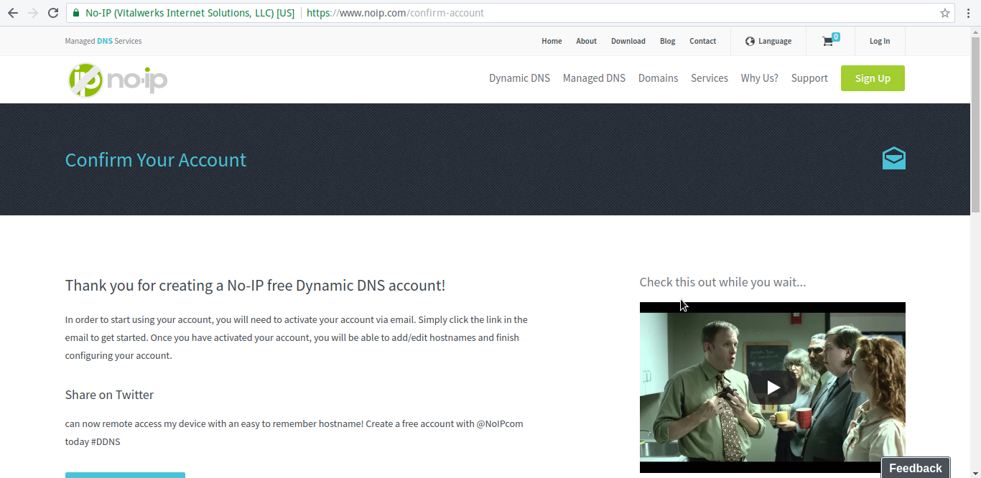The width and height of the screenshot is (981, 478).
Task: Open the Feedback tab at the bottom right
Action: point(915,468)
